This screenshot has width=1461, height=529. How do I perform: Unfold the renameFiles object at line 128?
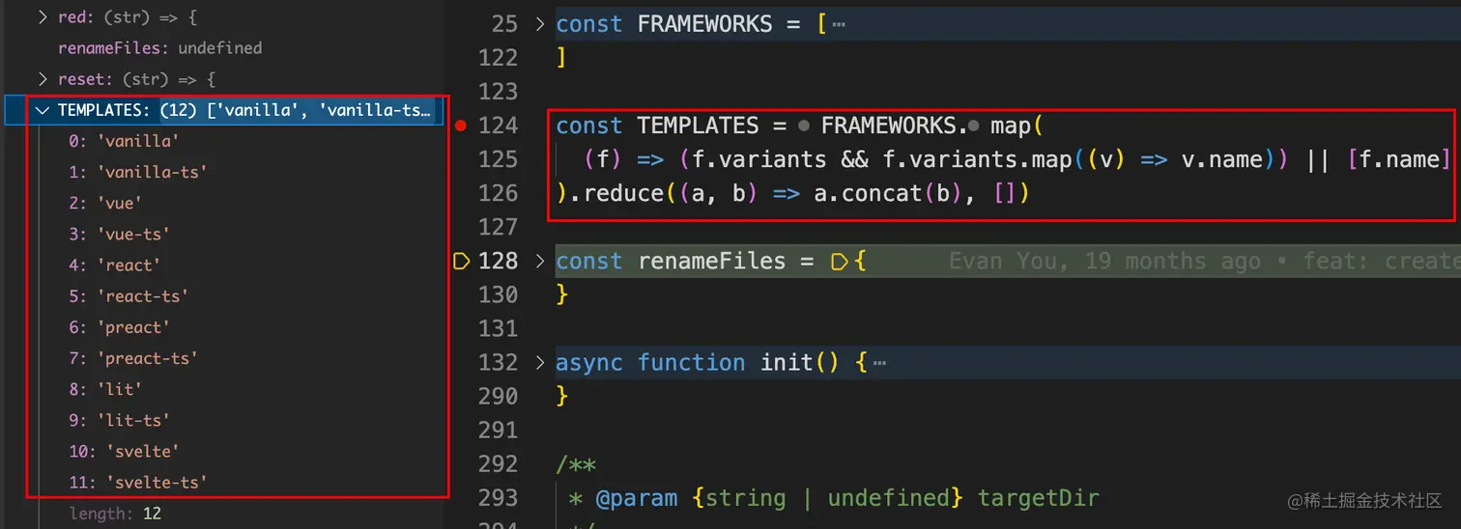tap(540, 261)
